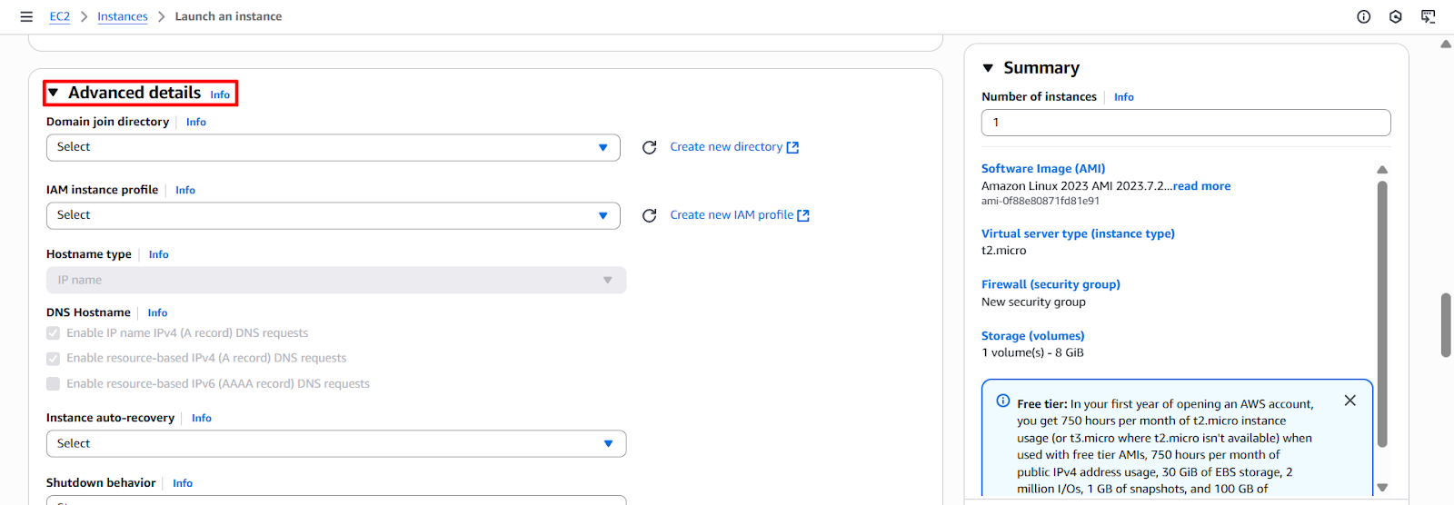Click the ami-0f88e80871fd81e91 ID text
Screen dimensions: 1454x505
coord(1041,202)
